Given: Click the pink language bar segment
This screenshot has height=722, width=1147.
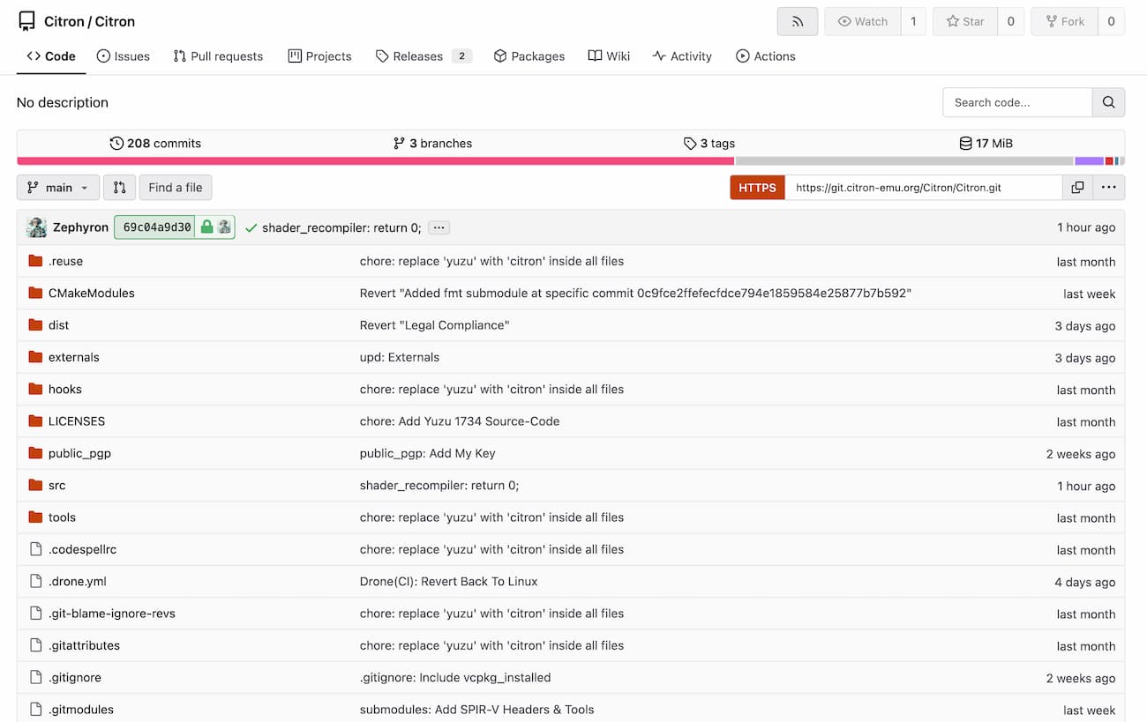Looking at the screenshot, I should point(375,161).
